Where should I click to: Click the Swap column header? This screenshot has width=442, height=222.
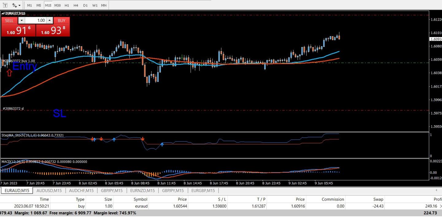click(x=378, y=199)
